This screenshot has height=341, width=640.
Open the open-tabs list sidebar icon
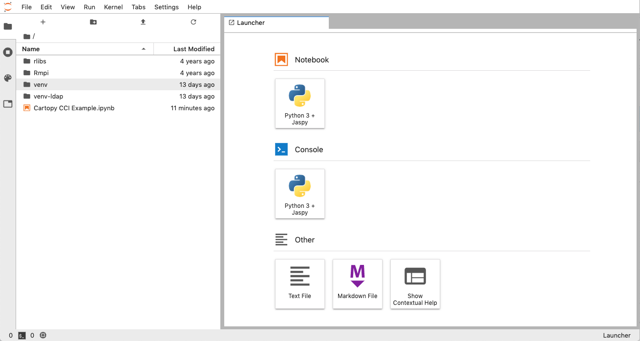(7, 104)
